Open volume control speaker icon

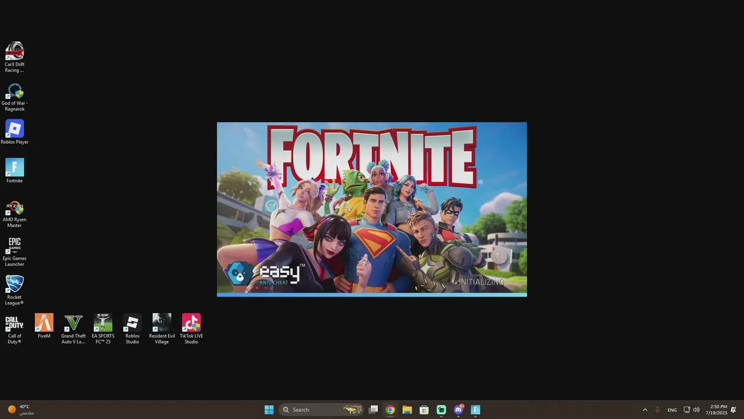(x=696, y=410)
